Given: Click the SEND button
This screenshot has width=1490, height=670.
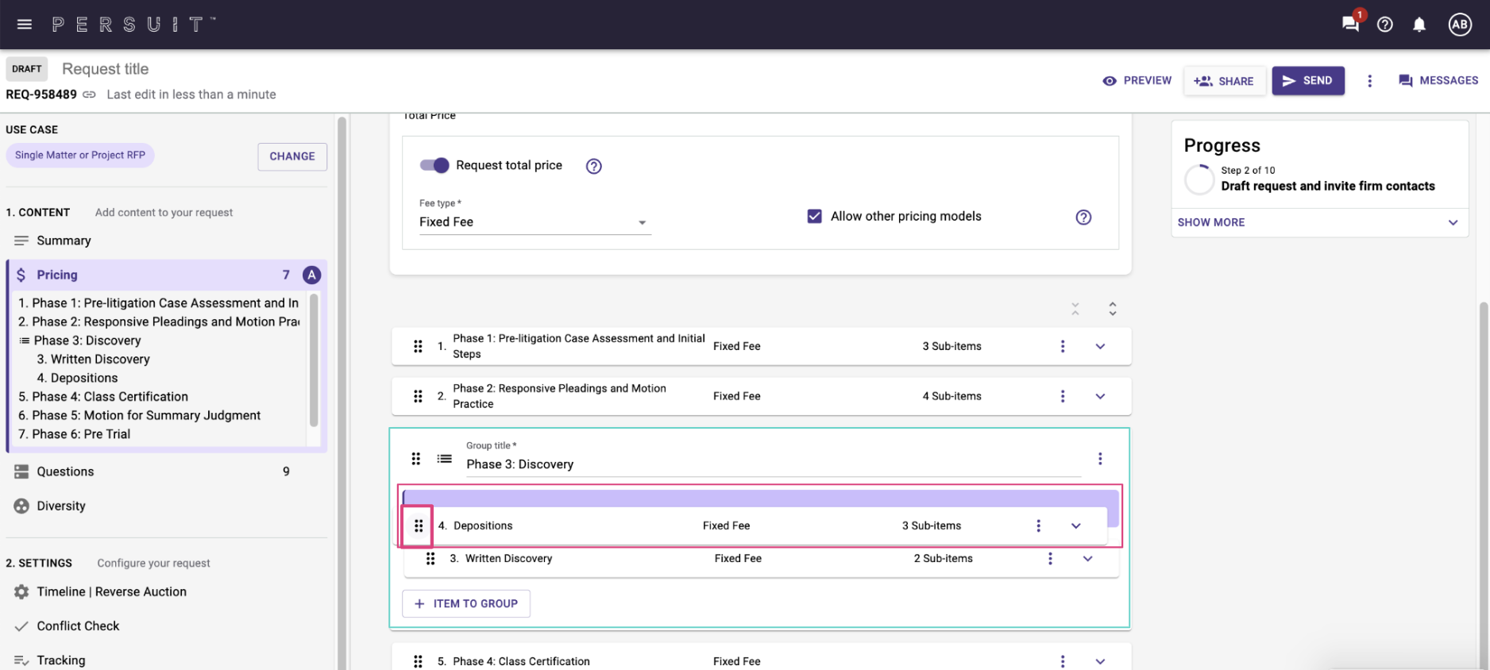Looking at the screenshot, I should point(1308,81).
